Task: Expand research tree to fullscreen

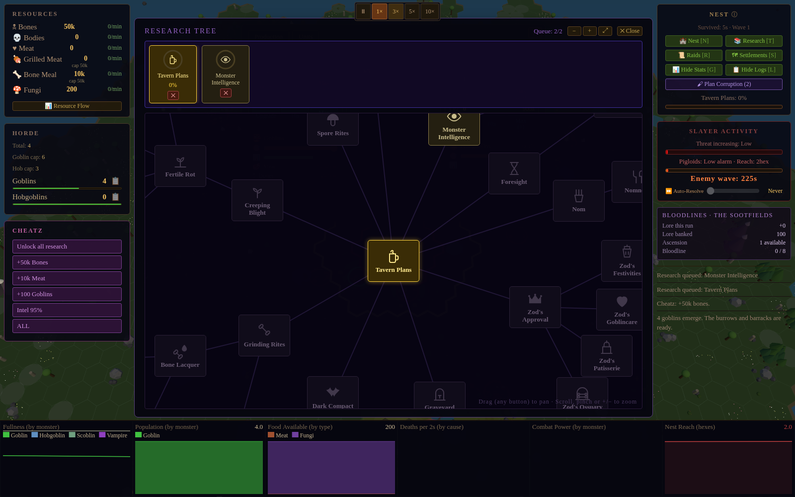Action: (x=605, y=31)
